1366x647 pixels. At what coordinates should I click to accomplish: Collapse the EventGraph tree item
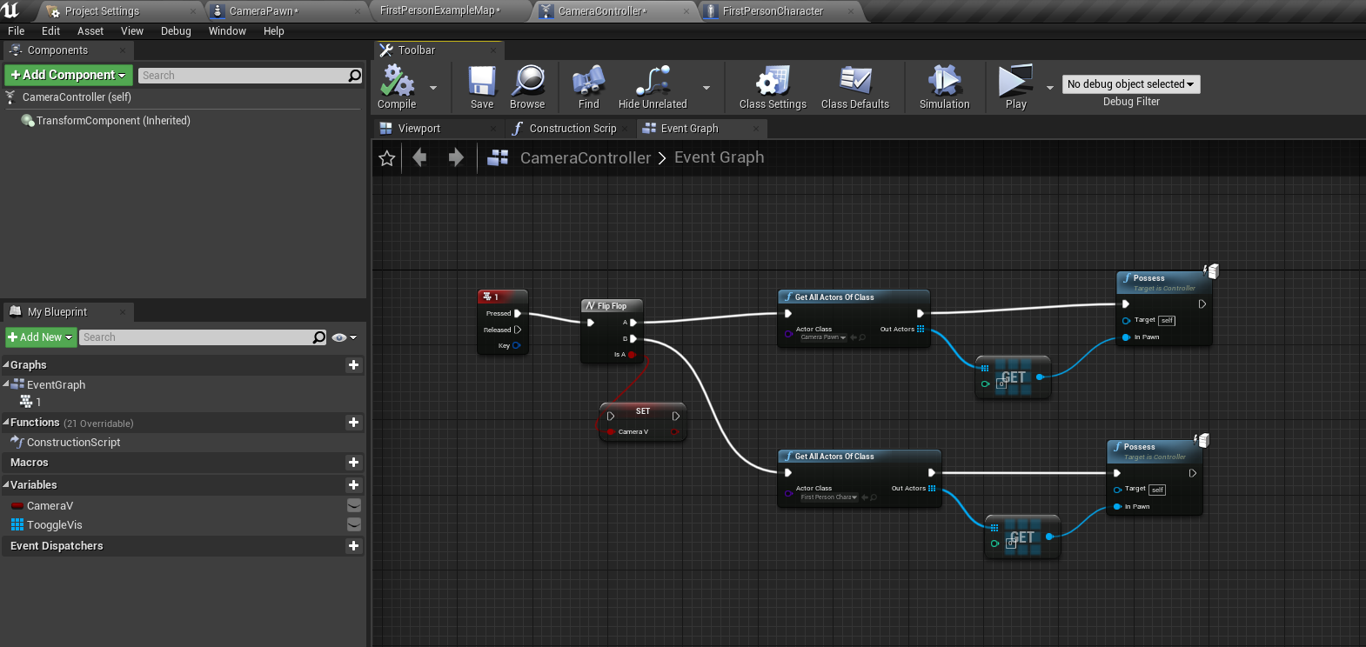point(6,384)
